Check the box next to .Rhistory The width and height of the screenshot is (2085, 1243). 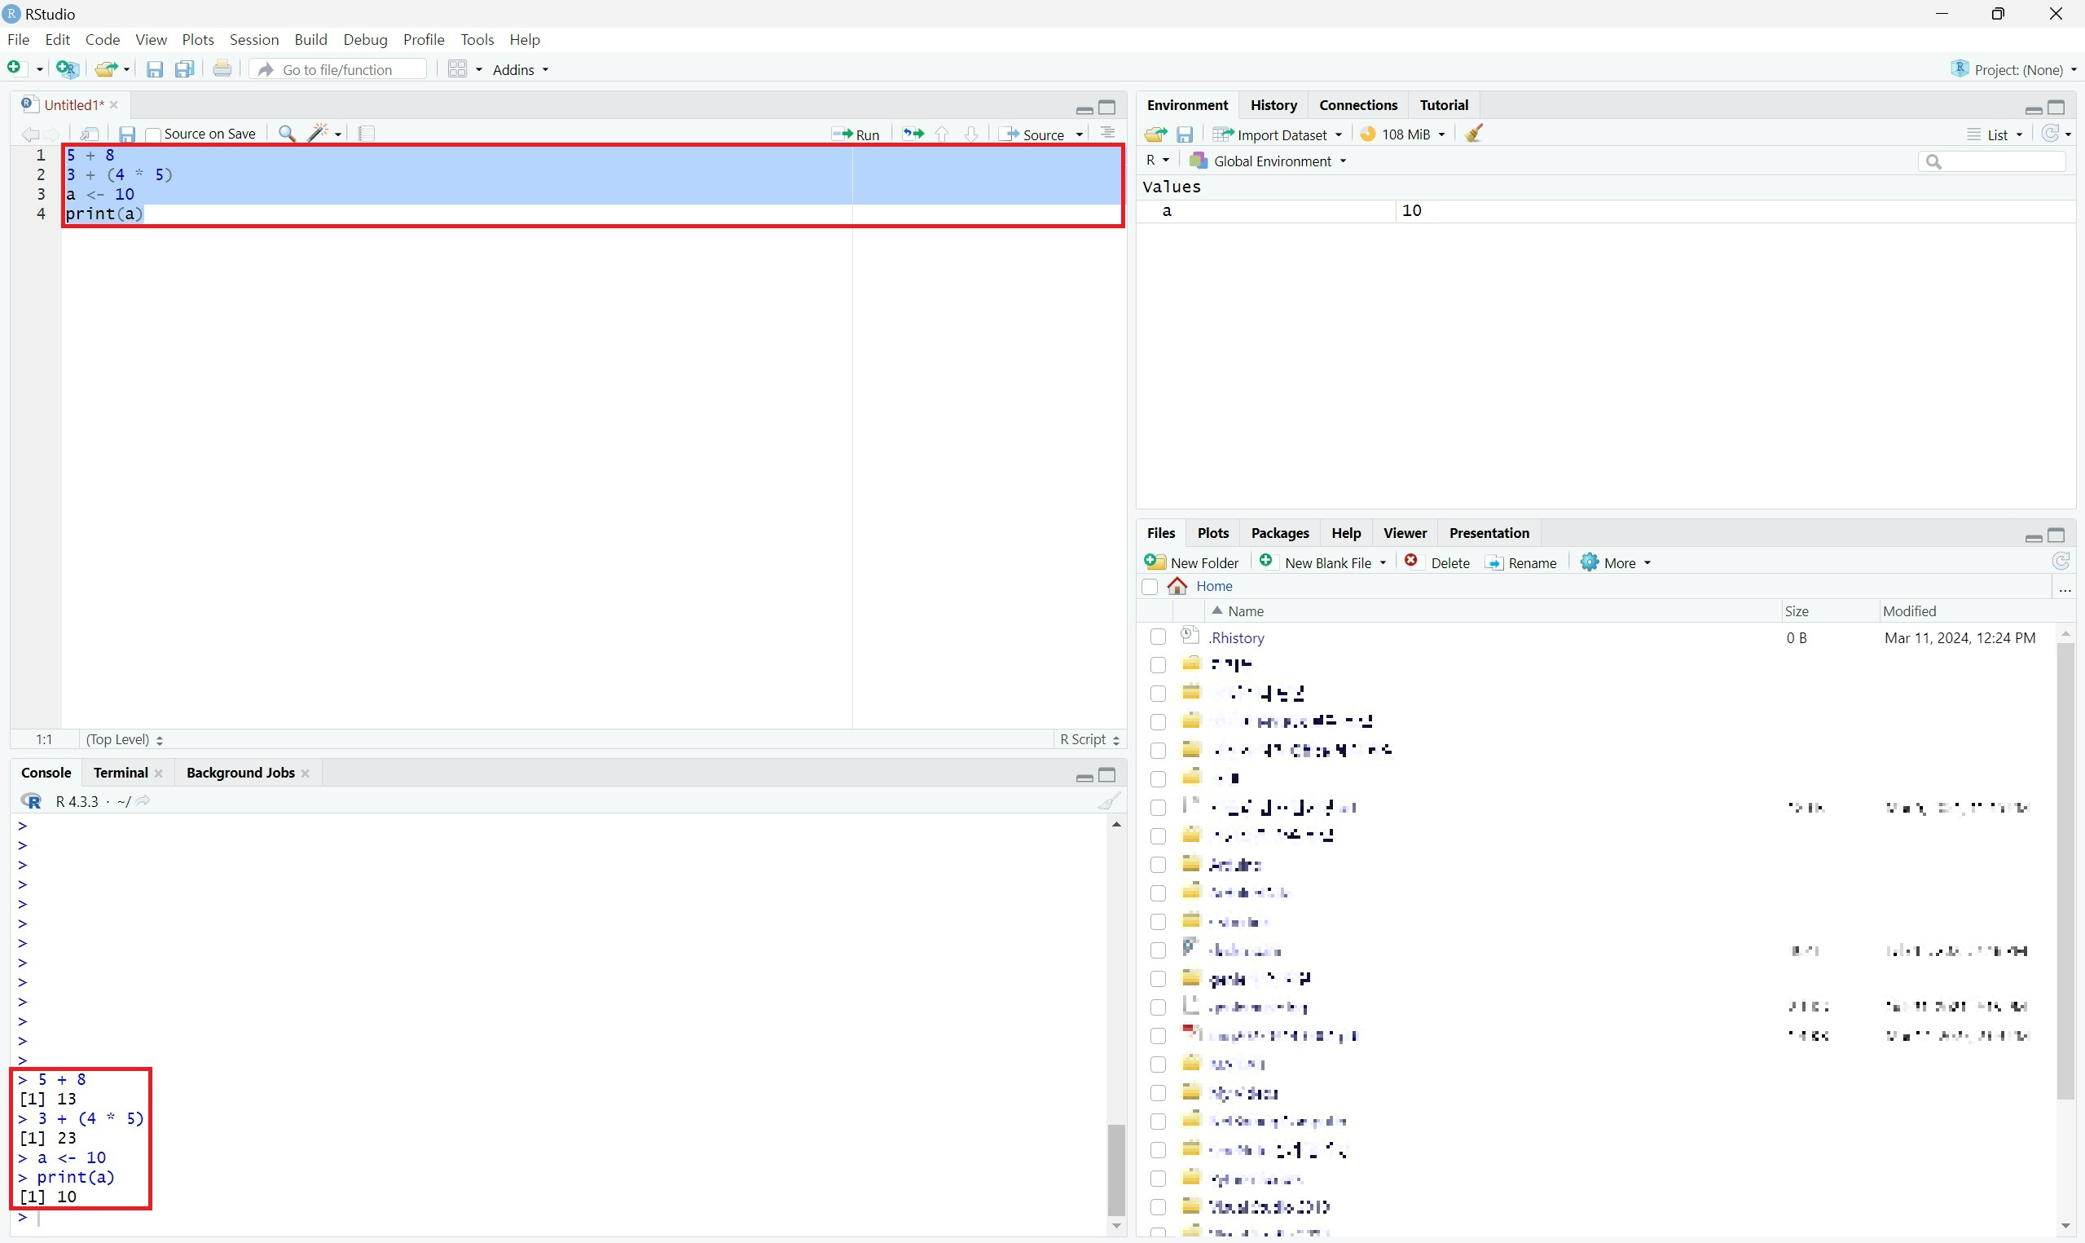pos(1158,637)
